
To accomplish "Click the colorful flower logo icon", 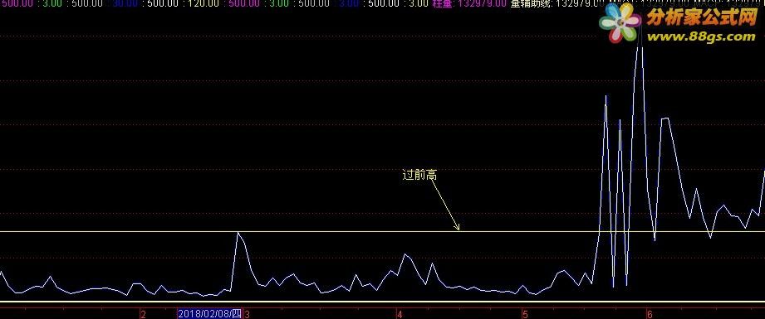I will (620, 22).
